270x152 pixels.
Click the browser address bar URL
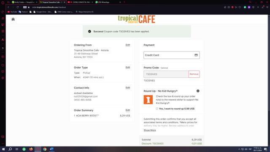(49, 7)
